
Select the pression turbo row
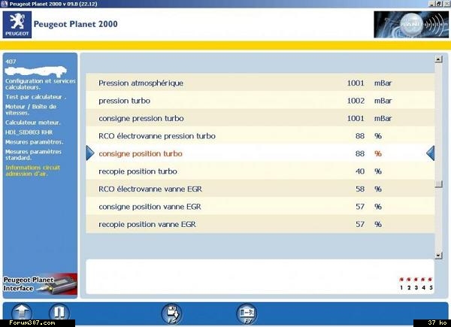point(124,101)
